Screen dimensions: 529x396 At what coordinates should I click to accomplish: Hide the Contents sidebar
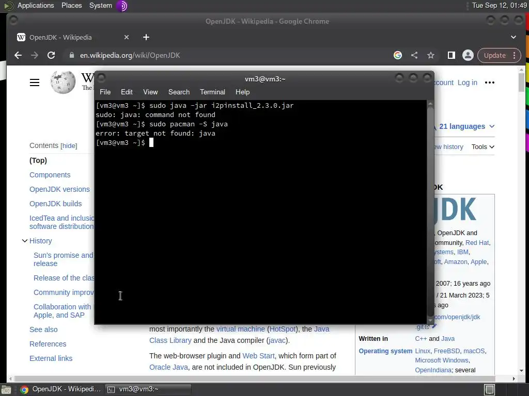click(69, 146)
